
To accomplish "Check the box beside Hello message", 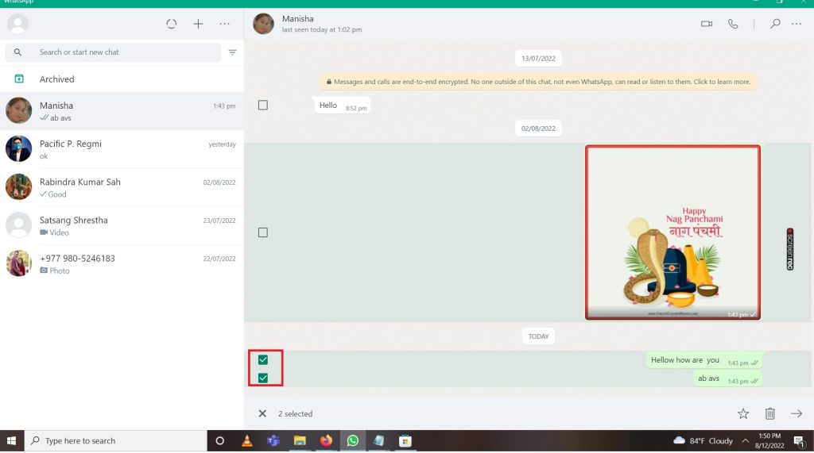I will (263, 106).
